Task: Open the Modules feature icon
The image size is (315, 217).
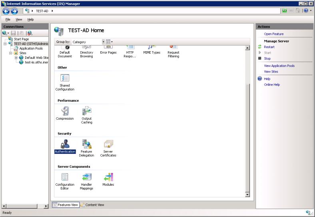Action: pos(108,177)
